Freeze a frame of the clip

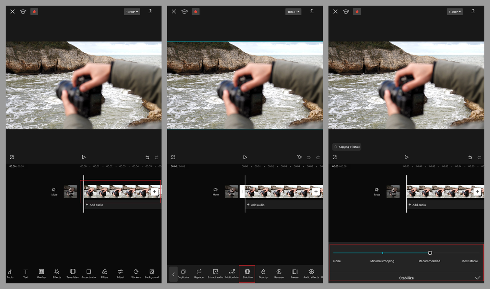point(294,273)
